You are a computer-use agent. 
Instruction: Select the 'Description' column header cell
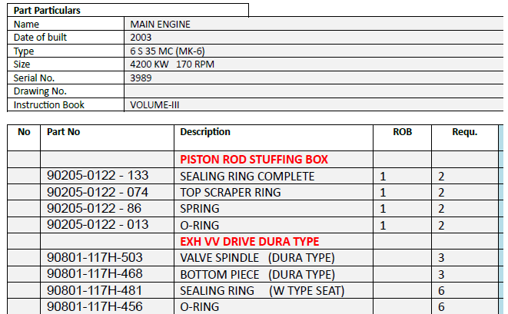205,132
